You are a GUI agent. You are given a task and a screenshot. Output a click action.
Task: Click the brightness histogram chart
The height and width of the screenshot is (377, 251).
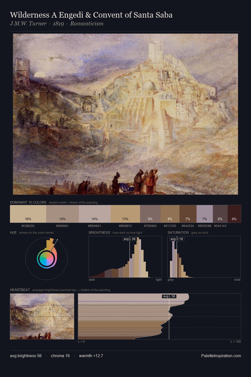point(125,257)
